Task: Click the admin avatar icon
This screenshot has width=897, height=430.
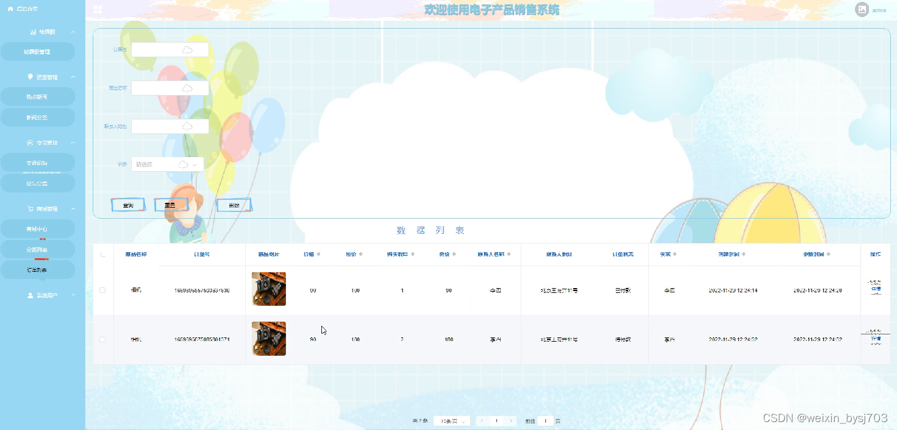Action: [x=862, y=10]
